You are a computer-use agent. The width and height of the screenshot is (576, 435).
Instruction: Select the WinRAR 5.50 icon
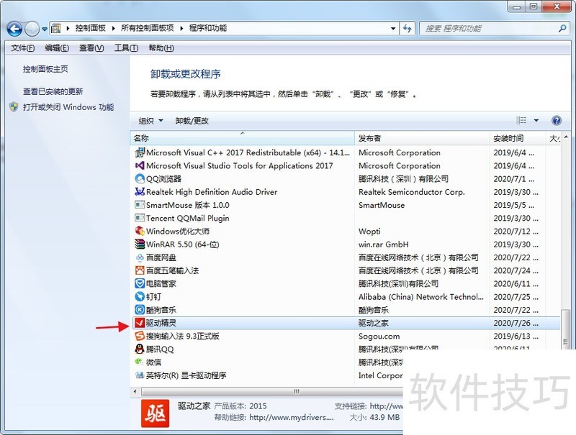pos(140,244)
